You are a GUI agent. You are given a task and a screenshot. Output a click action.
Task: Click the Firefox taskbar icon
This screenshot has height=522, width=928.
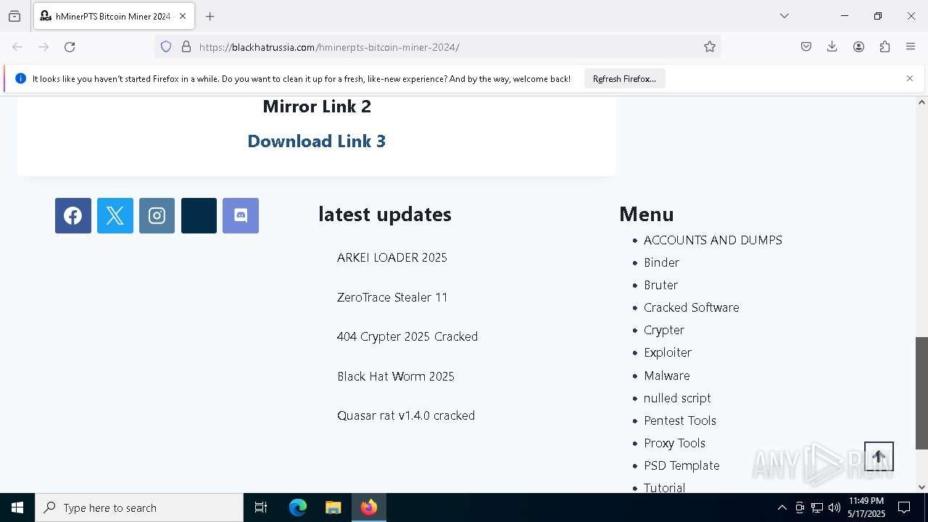pos(369,507)
